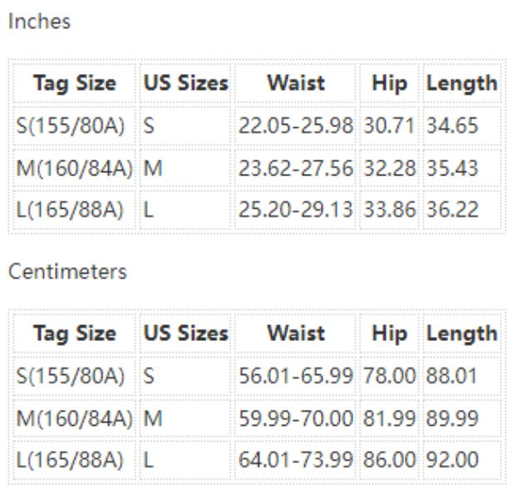The width and height of the screenshot is (527, 499).
Task: Click the 88.01 length value
Action: (x=452, y=376)
